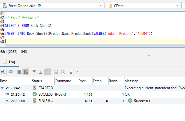Jump to the last log entry (down arrow)
Screen dimensions: 185x121
point(41,72)
